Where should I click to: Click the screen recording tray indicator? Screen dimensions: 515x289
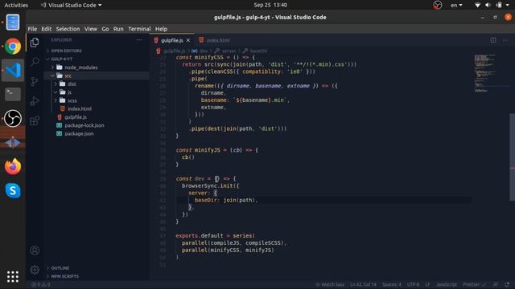point(437,6)
